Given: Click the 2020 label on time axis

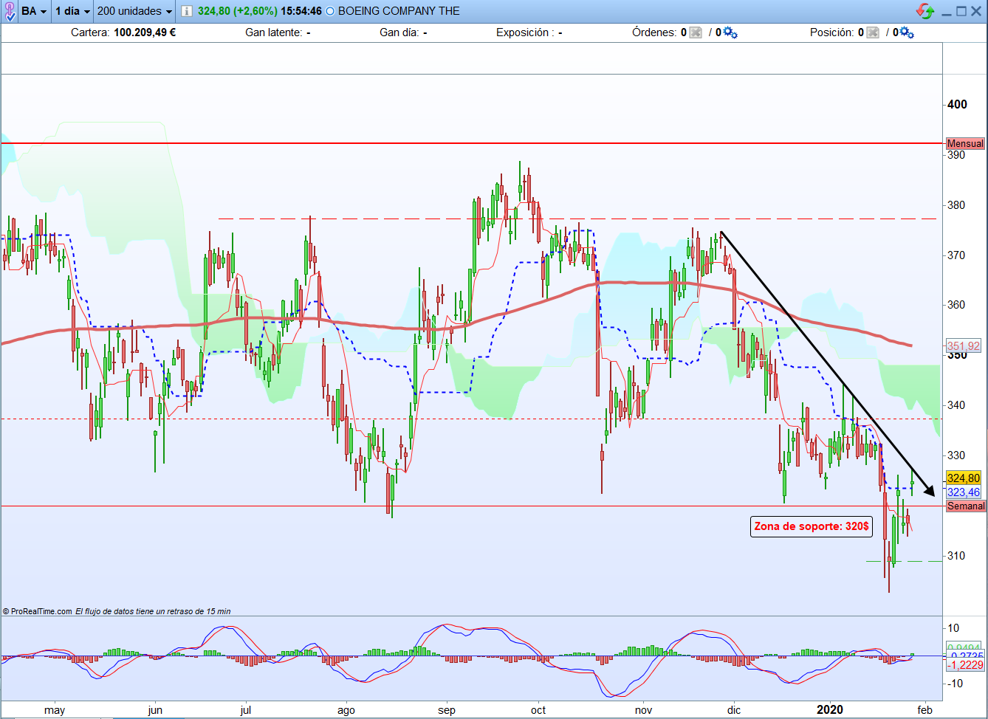Looking at the screenshot, I should (829, 710).
